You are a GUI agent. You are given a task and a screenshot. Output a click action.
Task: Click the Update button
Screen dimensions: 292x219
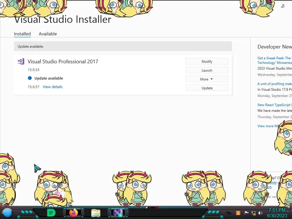point(207,88)
